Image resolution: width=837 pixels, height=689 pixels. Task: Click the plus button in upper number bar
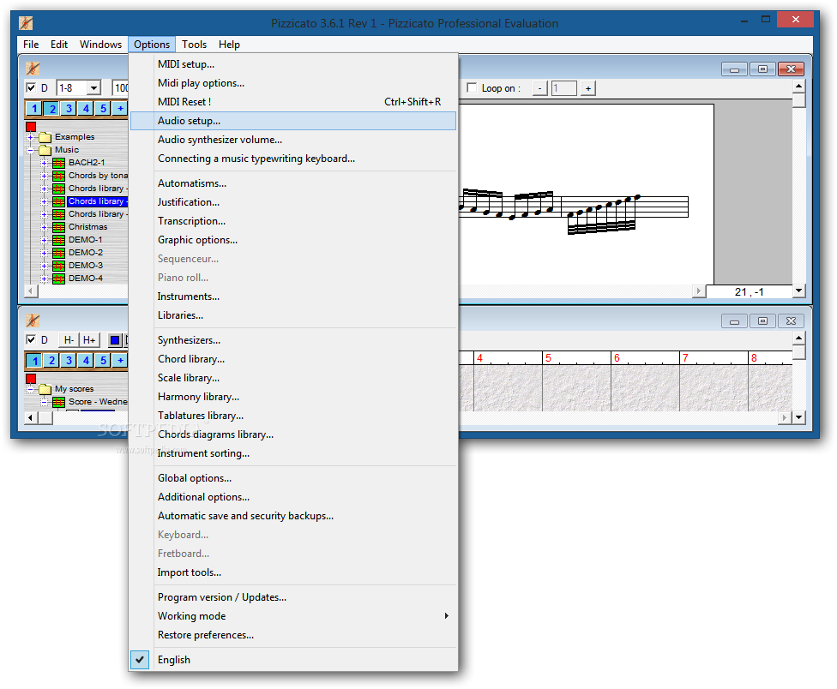pos(120,108)
